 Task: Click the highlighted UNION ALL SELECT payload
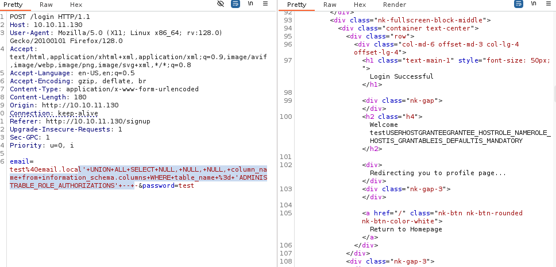tap(138, 177)
